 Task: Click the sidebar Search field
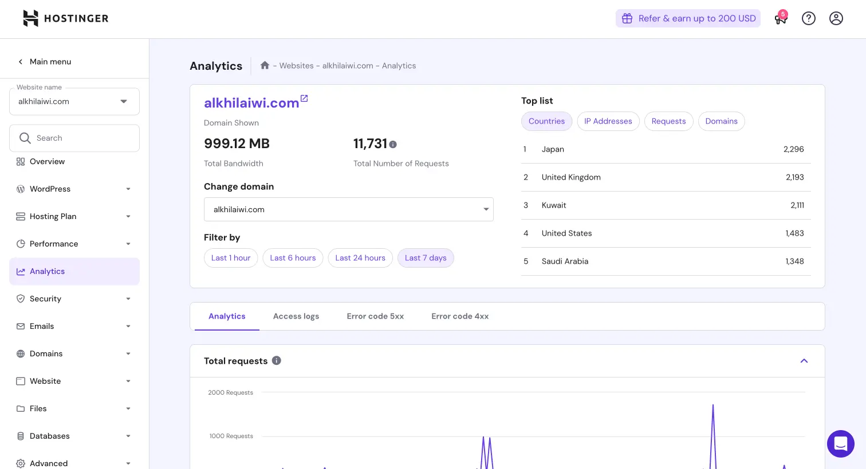coord(74,138)
